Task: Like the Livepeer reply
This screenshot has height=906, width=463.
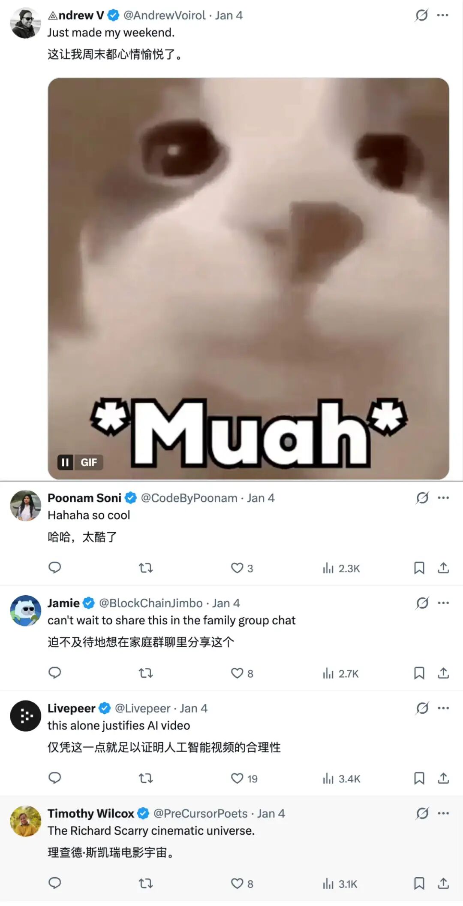Action: tap(237, 778)
